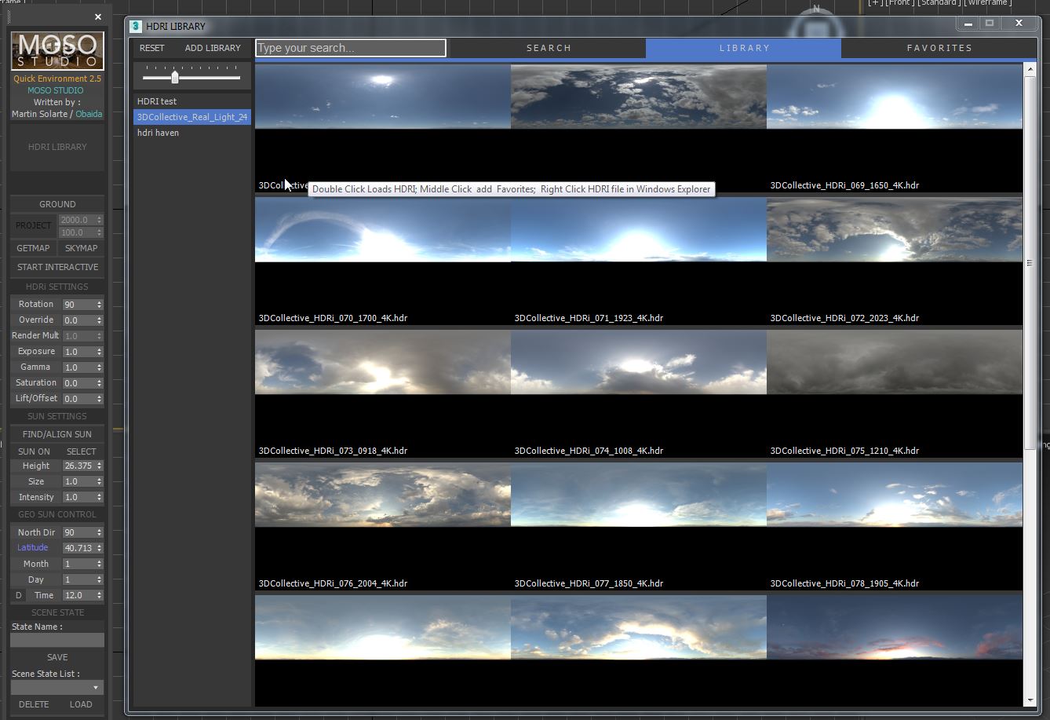Screen dimensions: 1050x720
Task: Click the MOSO Studio logo image
Action: [57, 51]
